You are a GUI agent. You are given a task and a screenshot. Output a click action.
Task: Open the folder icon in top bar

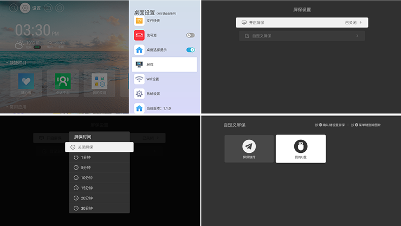[48, 8]
